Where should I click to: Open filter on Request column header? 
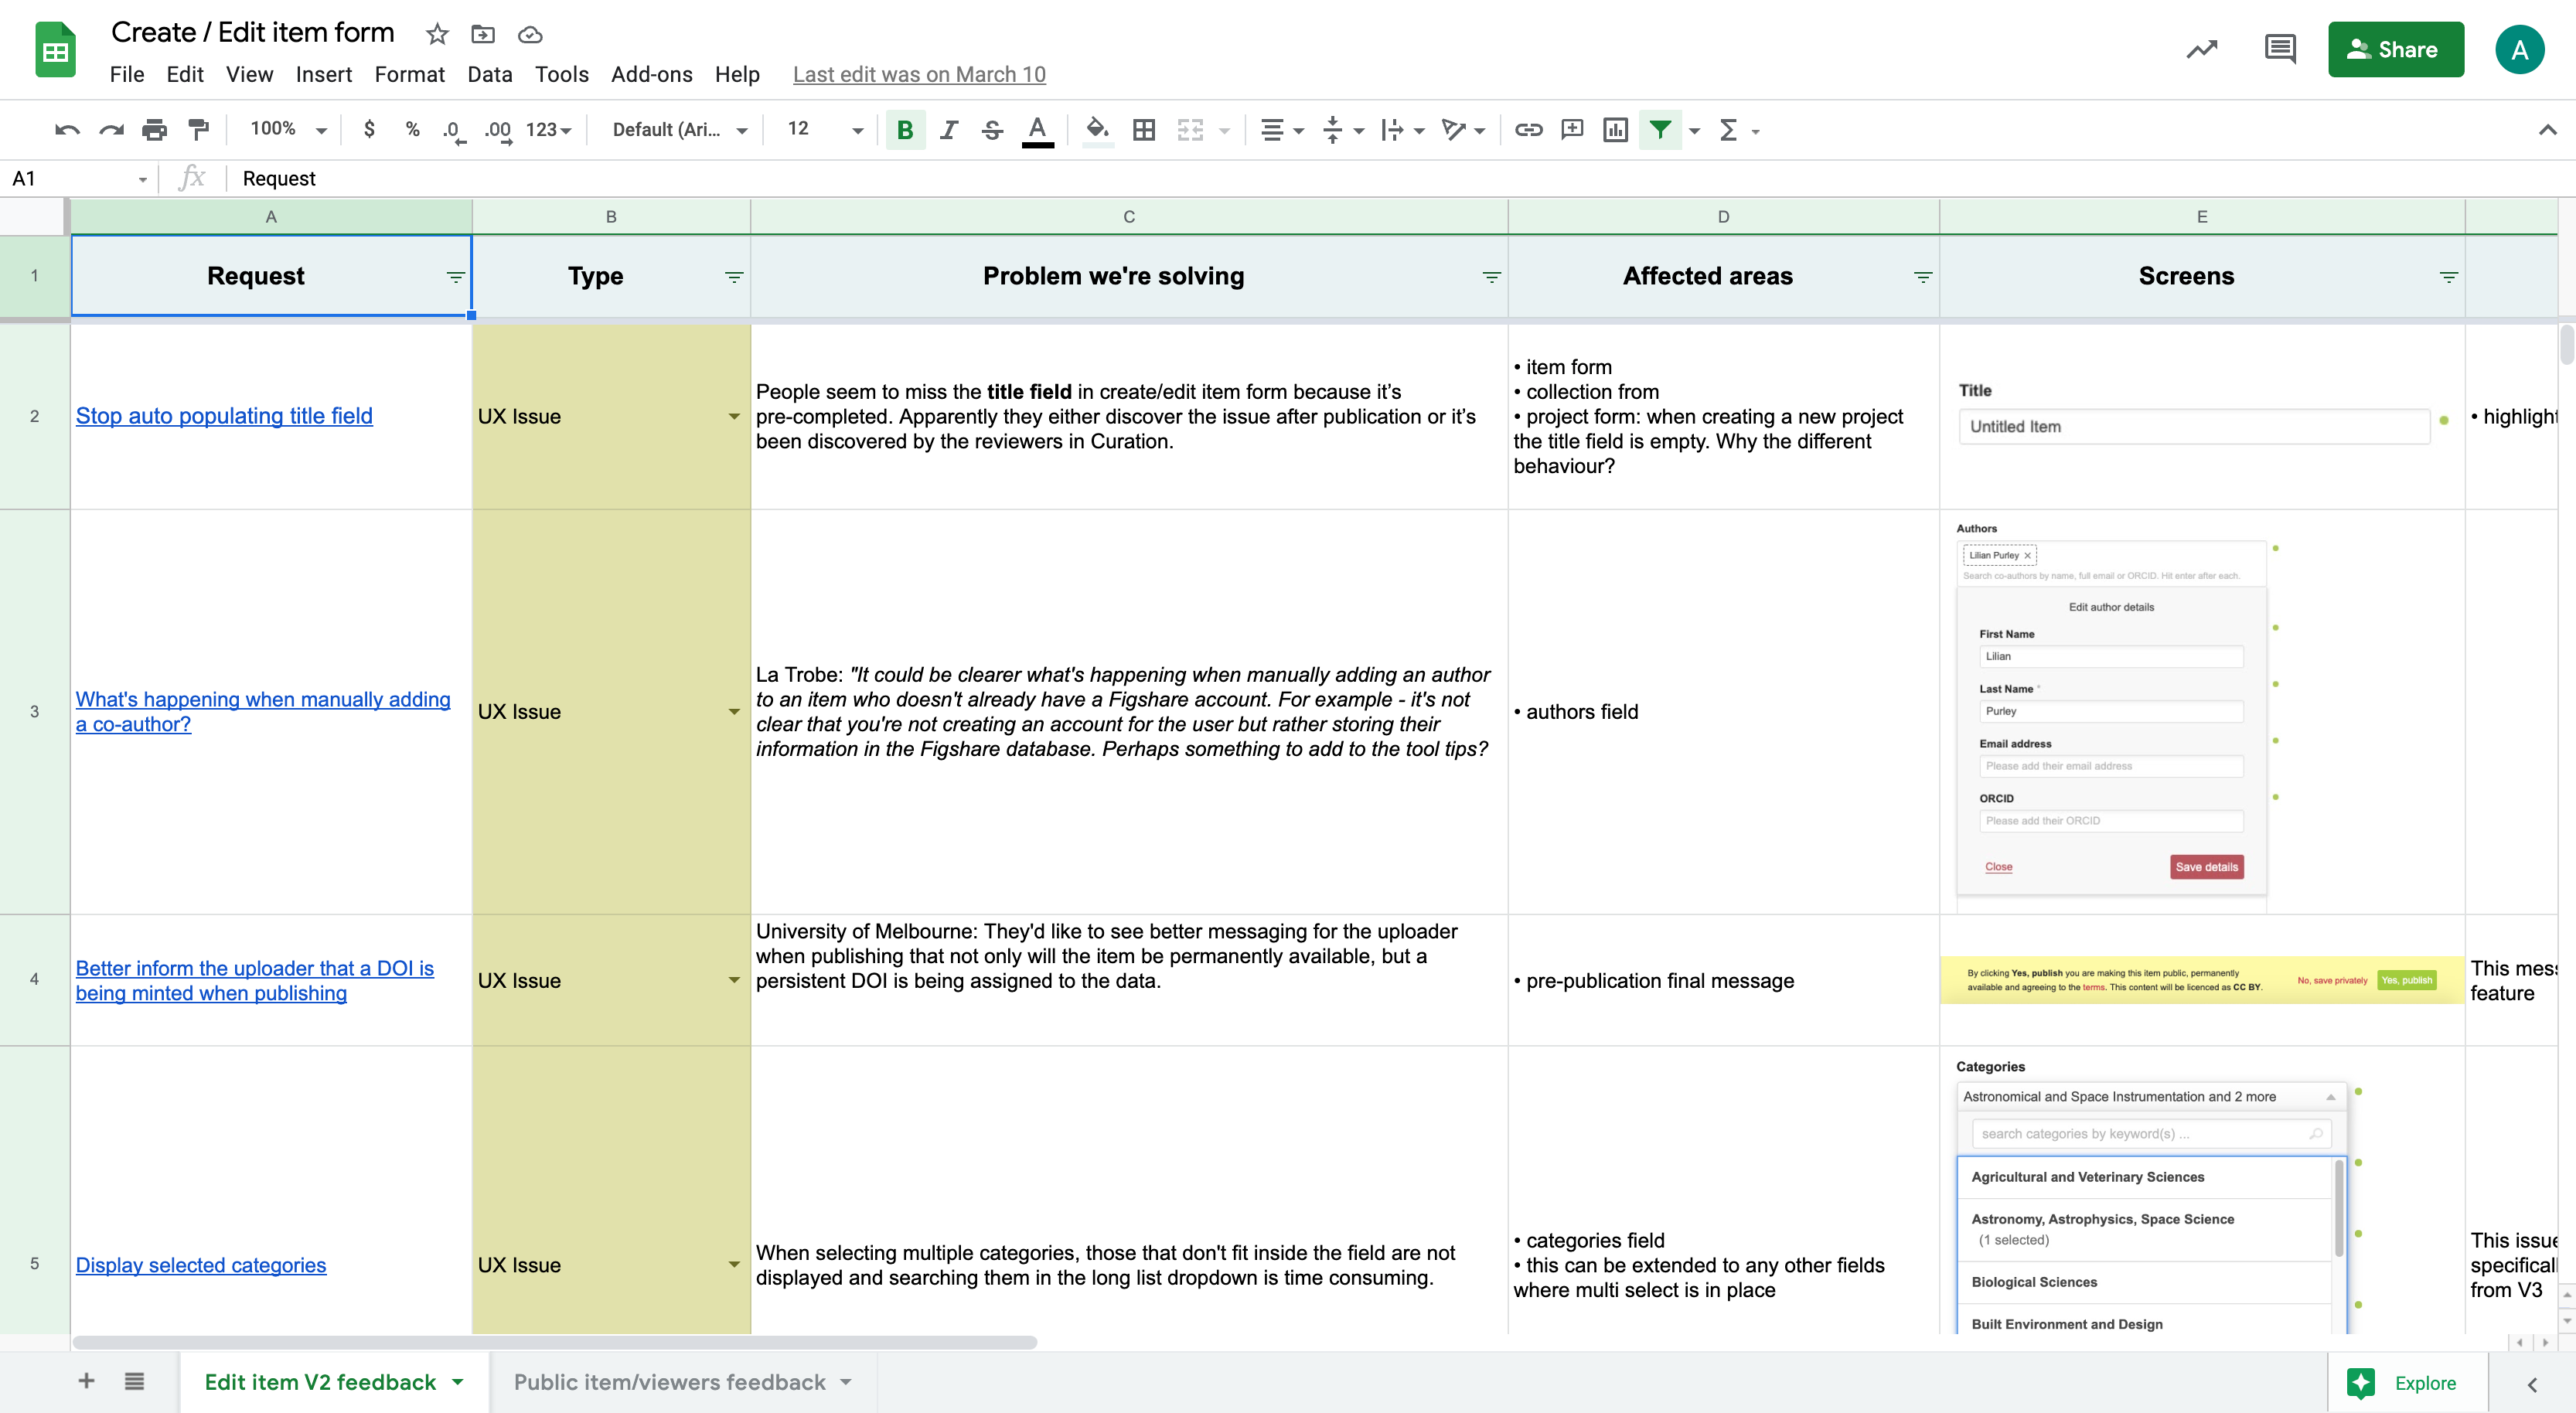[x=456, y=277]
